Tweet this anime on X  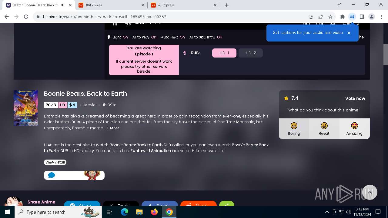(121, 203)
